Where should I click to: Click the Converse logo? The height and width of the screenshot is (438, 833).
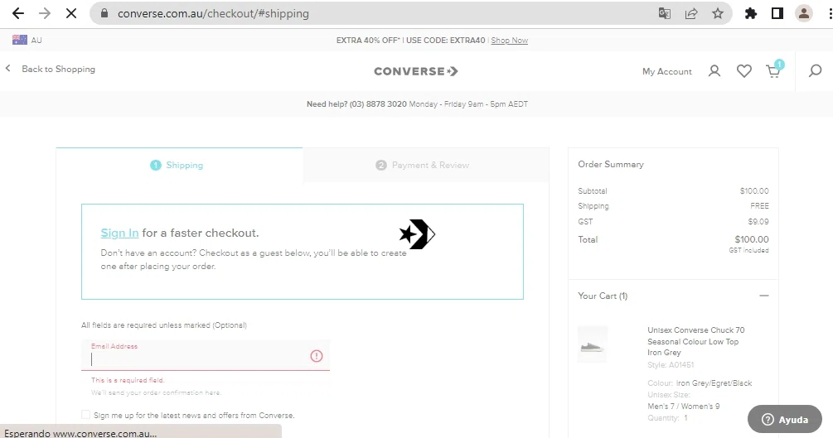(x=416, y=71)
